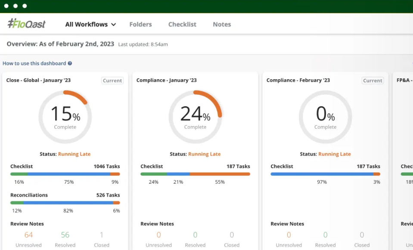
Task: Click Compliance - January '23 card title
Action: [167, 80]
